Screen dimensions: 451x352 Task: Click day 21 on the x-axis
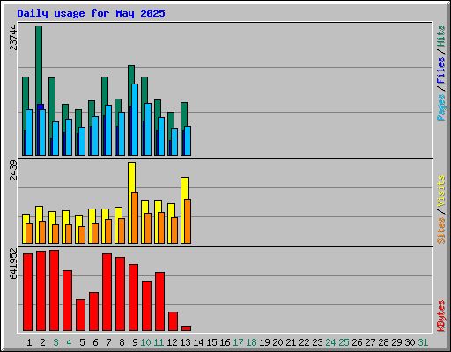coord(291,342)
